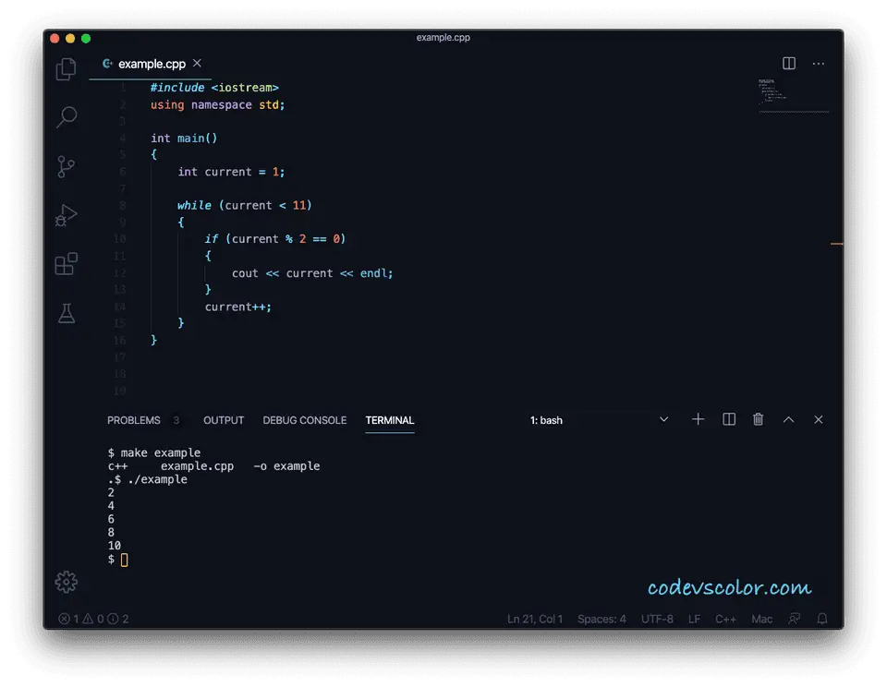Switch to the DEBUG CONSOLE tab
The width and height of the screenshot is (887, 687).
click(x=304, y=420)
